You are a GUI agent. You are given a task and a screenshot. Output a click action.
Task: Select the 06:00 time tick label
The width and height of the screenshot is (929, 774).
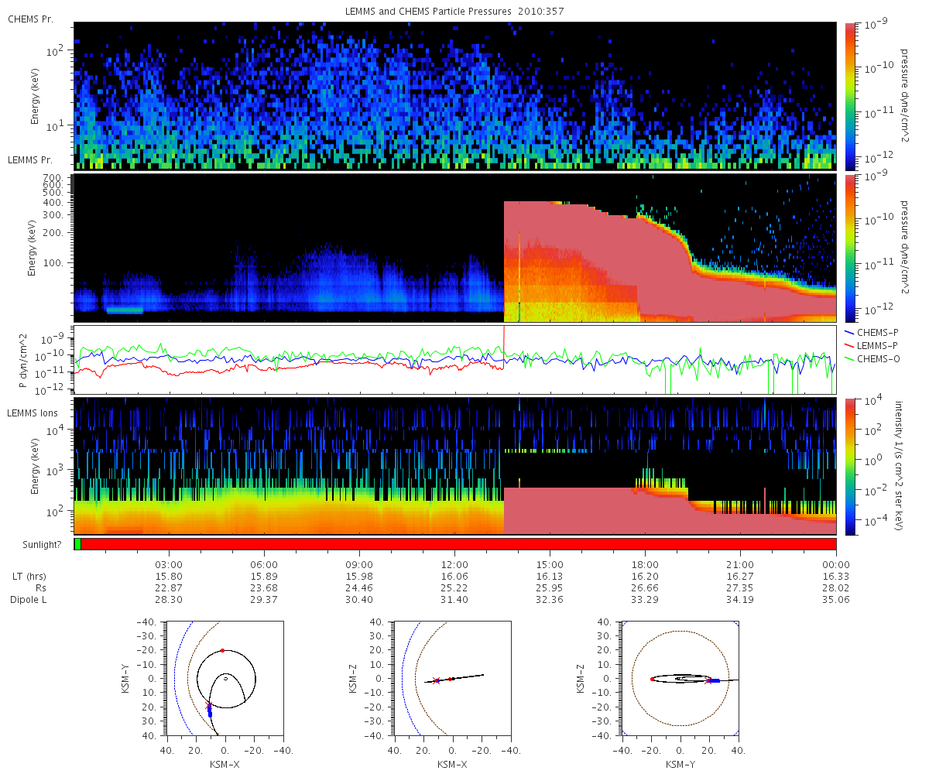point(264,564)
